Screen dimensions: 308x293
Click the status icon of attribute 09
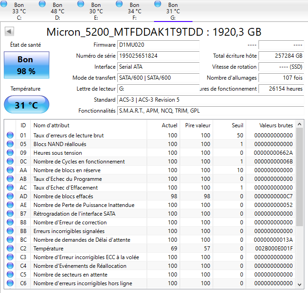point(10,152)
